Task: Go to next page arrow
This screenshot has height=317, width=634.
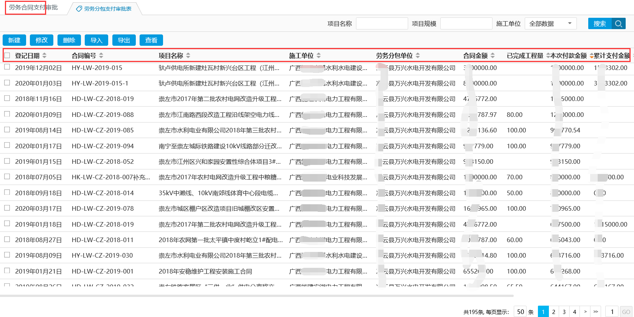Action: pos(585,312)
